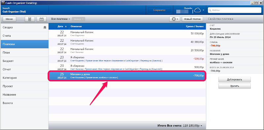Open the calendar icon button
This screenshot has width=264, height=130.
(42, 19)
